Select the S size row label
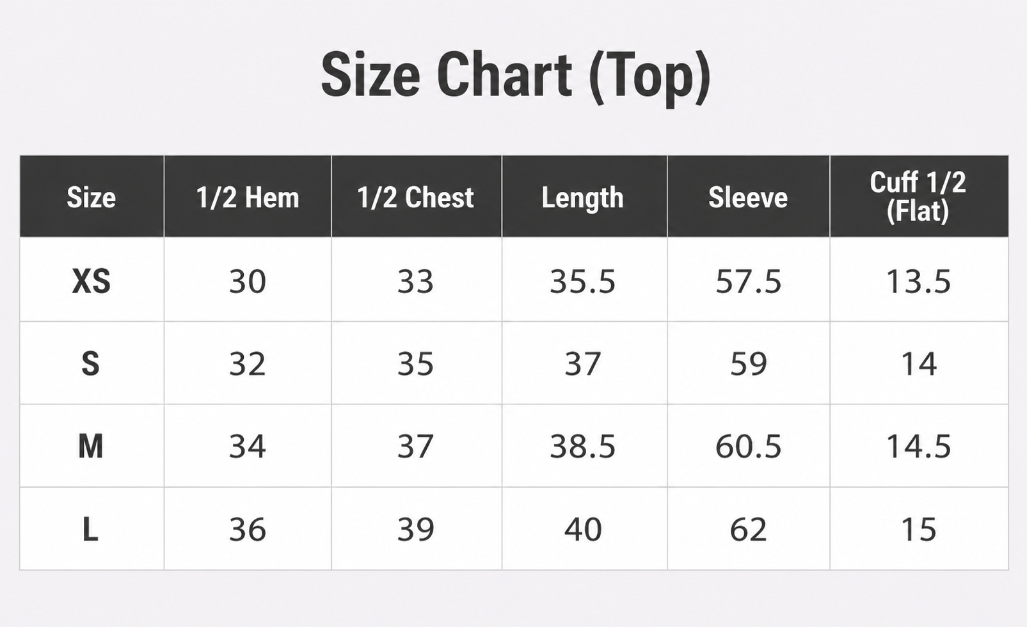This screenshot has height=627, width=1027. point(91,363)
